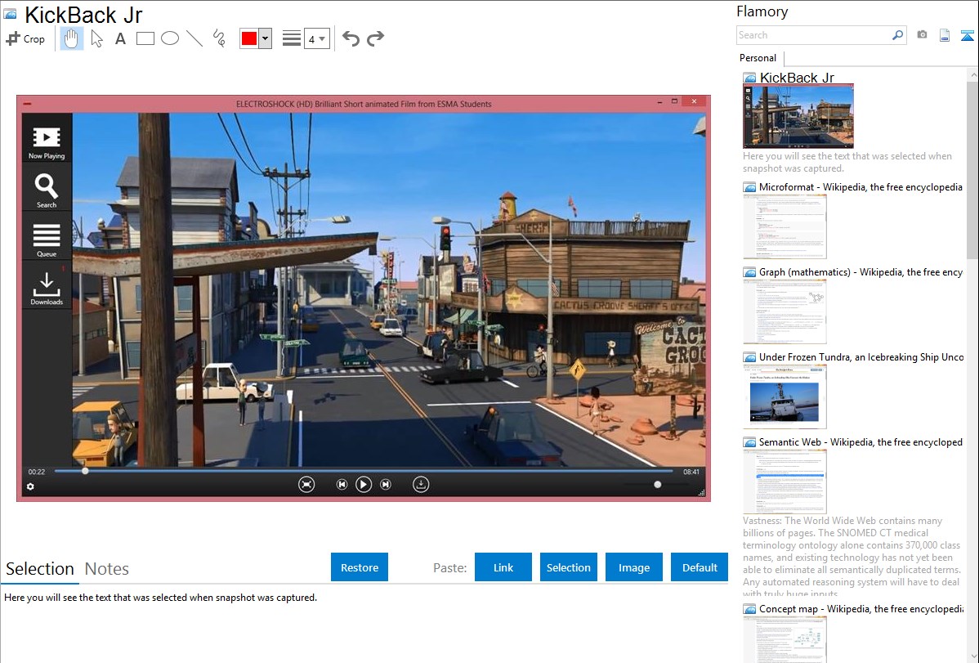The width and height of the screenshot is (979, 663).
Task: Select the ellipse shape tool
Action: click(170, 38)
